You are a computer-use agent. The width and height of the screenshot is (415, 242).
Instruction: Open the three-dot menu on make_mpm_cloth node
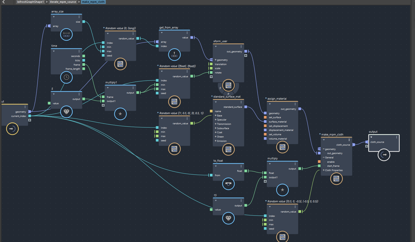coord(349,140)
